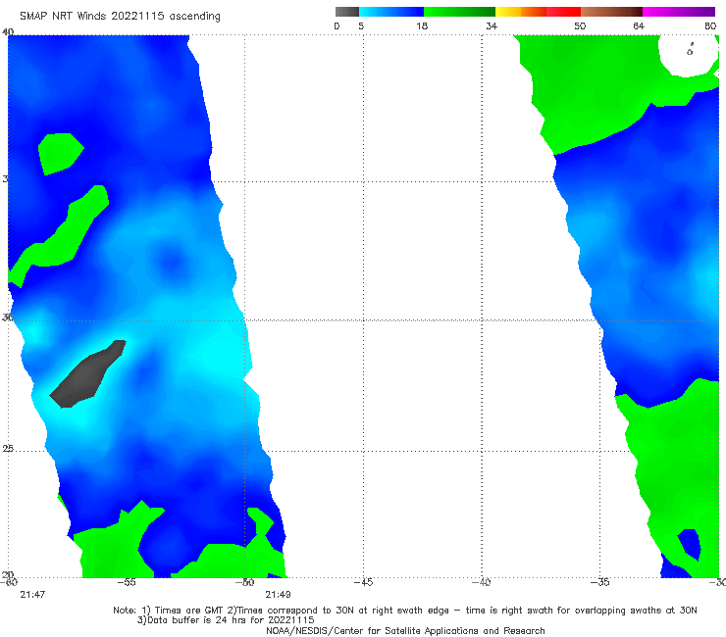Click the longitude axis label -35
This screenshot has width=726, height=637.
[x=600, y=582]
